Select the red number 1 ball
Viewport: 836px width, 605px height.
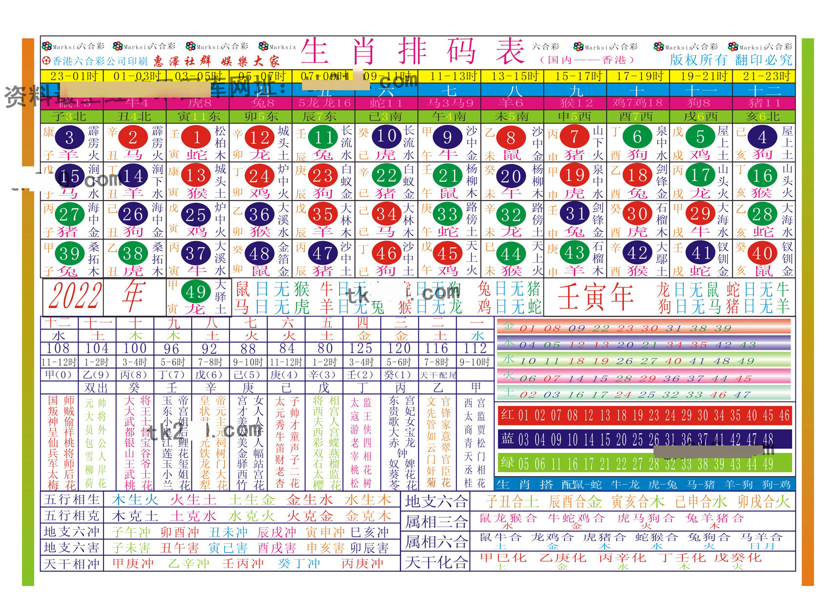click(196, 137)
